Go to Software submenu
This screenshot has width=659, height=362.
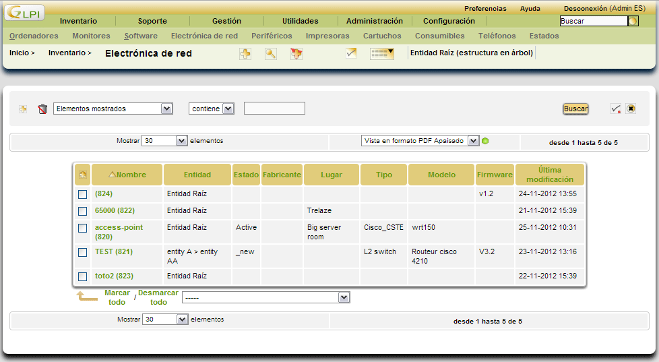pyautogui.click(x=141, y=36)
